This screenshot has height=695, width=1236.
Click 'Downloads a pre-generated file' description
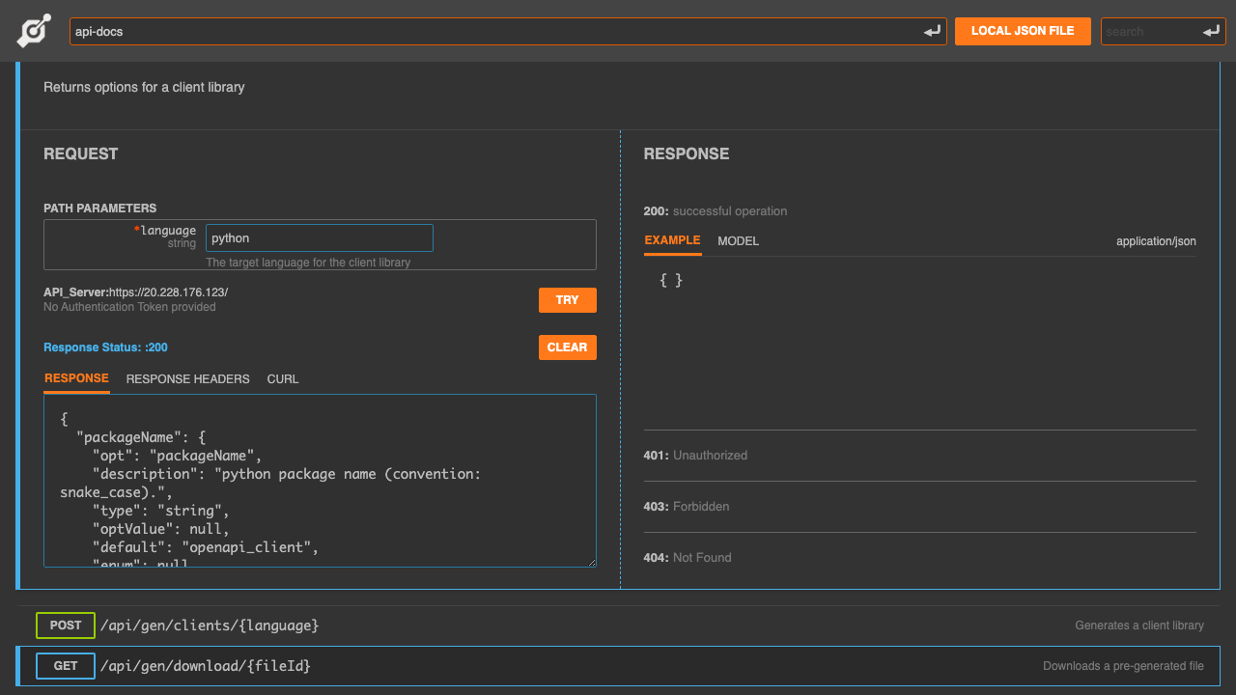pos(1123,666)
